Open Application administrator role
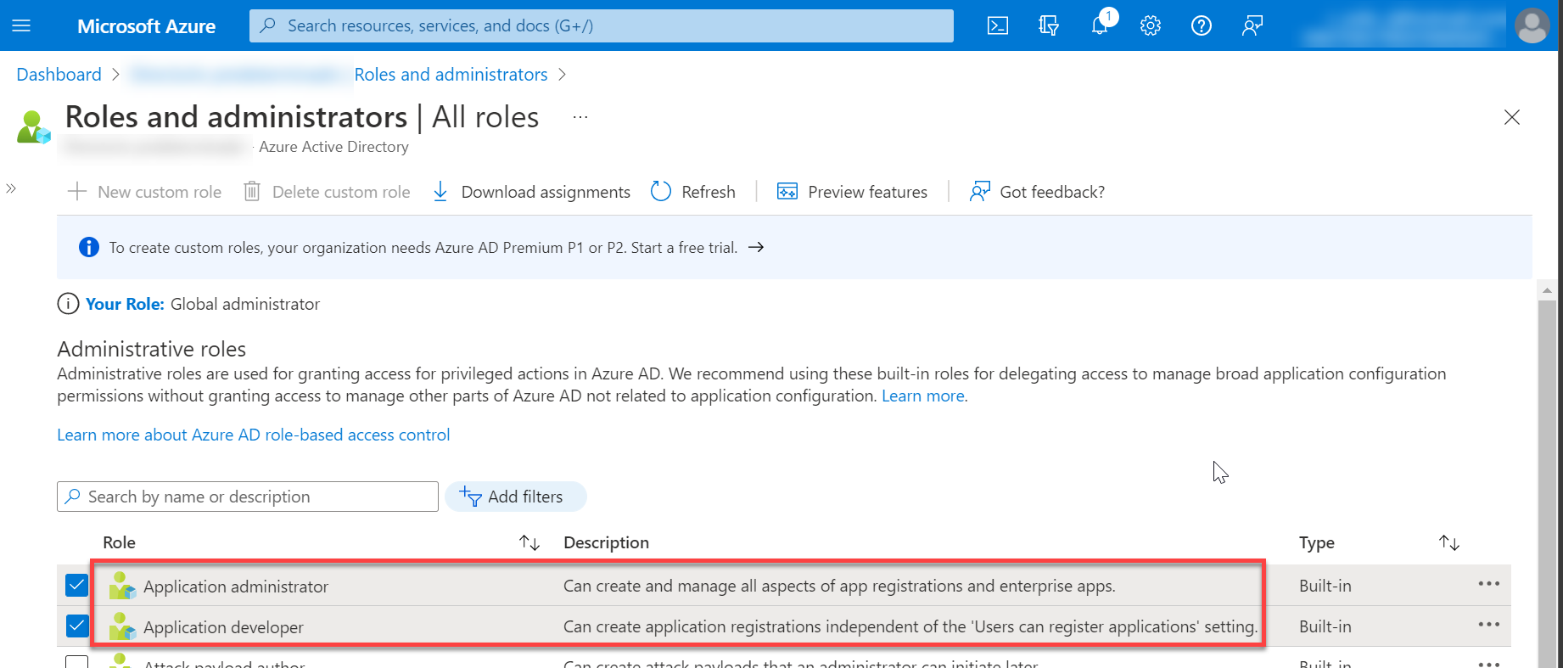This screenshot has height=668, width=1563. [x=236, y=587]
